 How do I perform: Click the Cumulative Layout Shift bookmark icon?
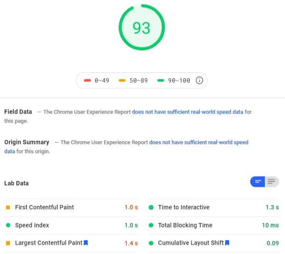pos(227,243)
